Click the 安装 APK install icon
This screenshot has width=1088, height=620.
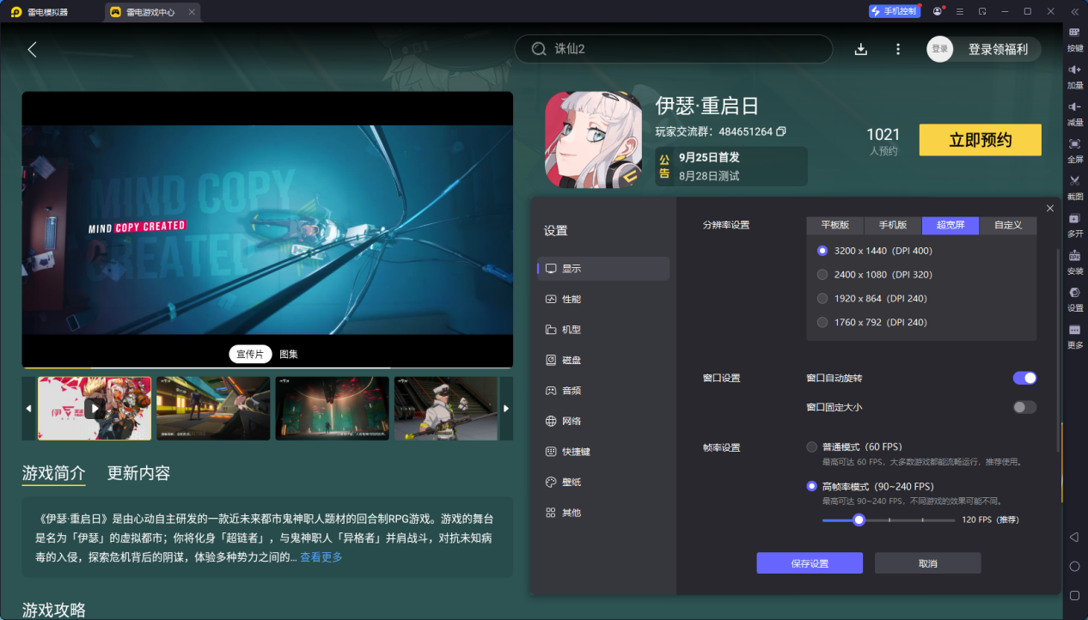1074,256
